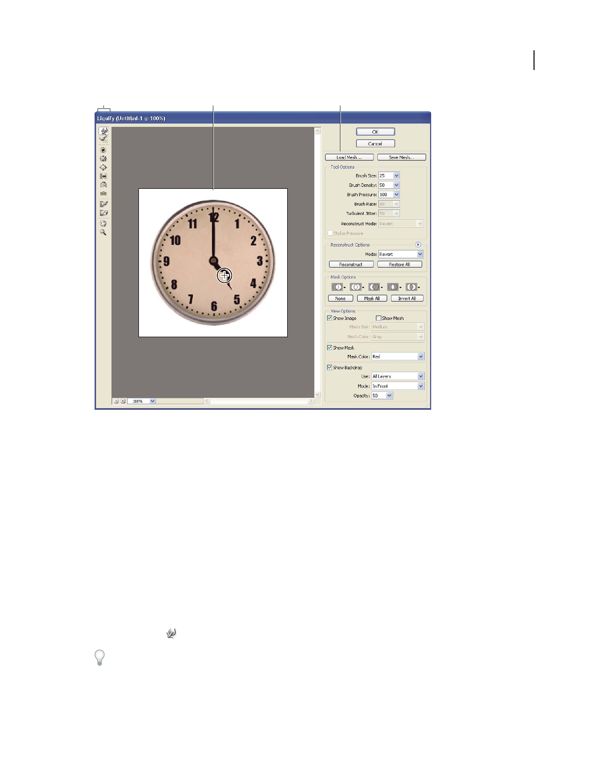This screenshot has height=772, width=603.
Task: Click zoom out minus button
Action: tap(116, 401)
